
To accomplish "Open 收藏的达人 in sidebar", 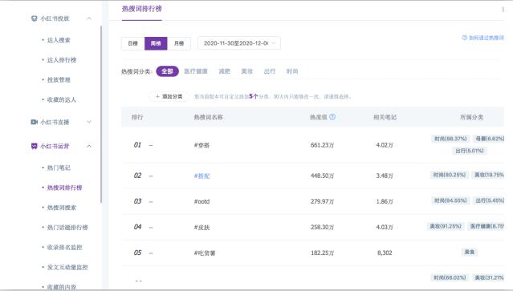I will point(62,99).
